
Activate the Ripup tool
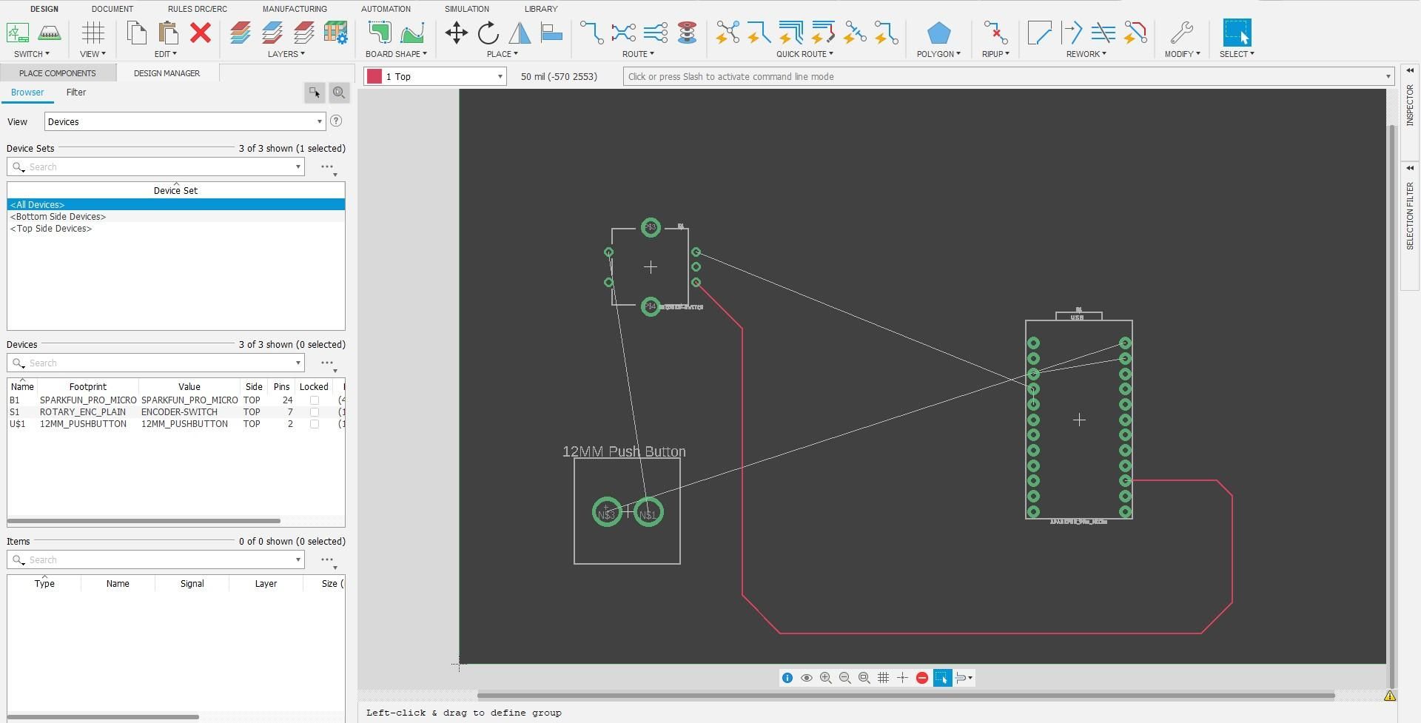point(995,33)
